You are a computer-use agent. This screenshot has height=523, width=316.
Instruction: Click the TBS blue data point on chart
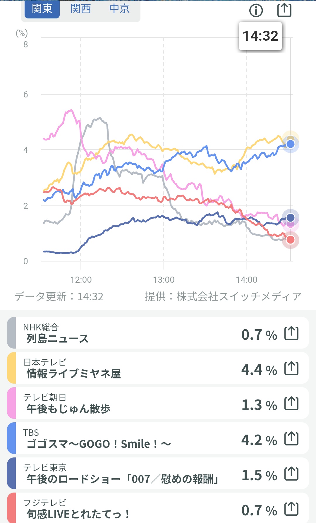291,144
